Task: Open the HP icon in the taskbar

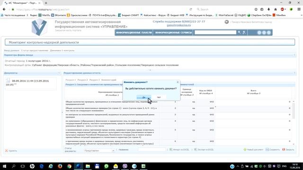Action: pos(32,166)
